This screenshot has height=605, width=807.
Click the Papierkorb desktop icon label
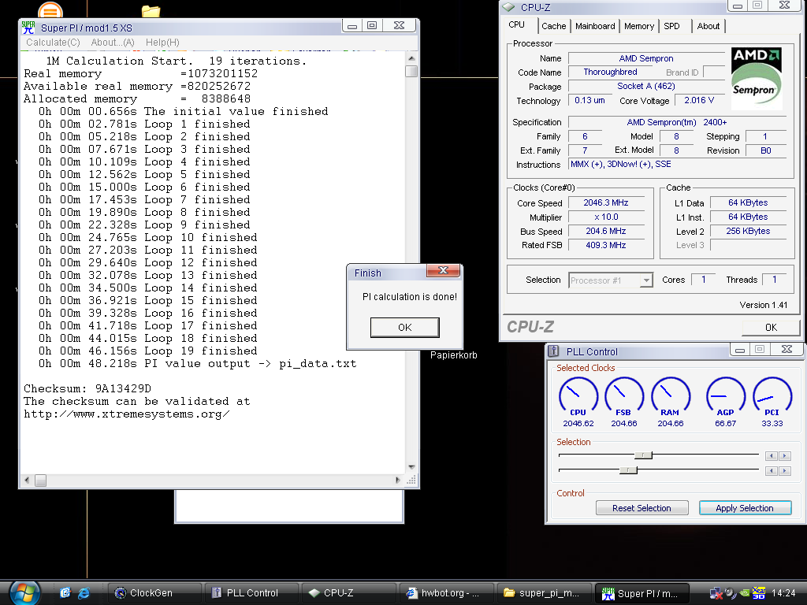tap(453, 355)
